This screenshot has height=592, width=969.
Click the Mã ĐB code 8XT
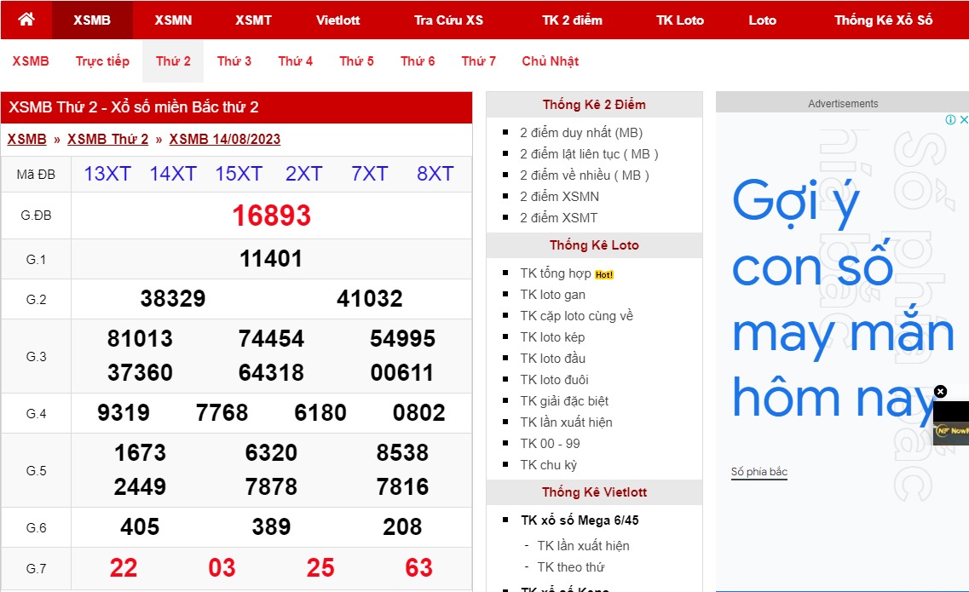(x=435, y=174)
